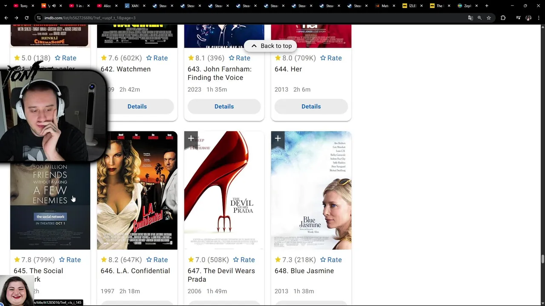This screenshot has width=545, height=306.
Task: Click The Social Network poster
Action: [50, 205]
